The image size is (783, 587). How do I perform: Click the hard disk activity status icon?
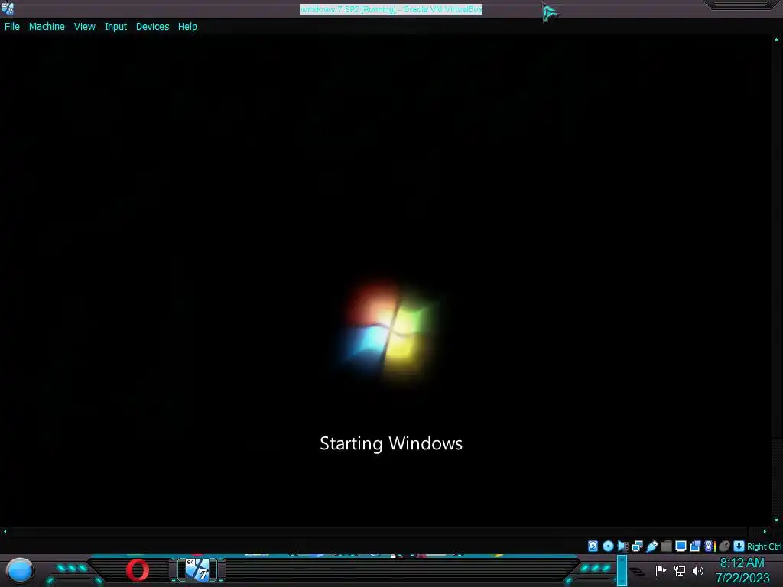coord(593,546)
